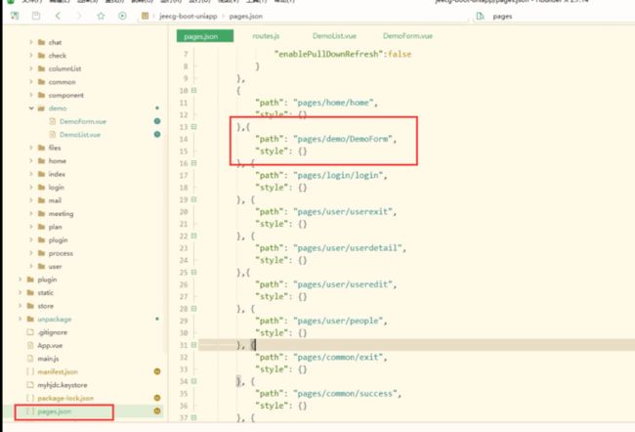Click the chat folder icon
The image size is (635, 432).
tap(41, 42)
